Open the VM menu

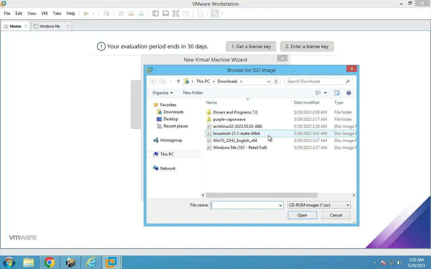[x=44, y=13]
